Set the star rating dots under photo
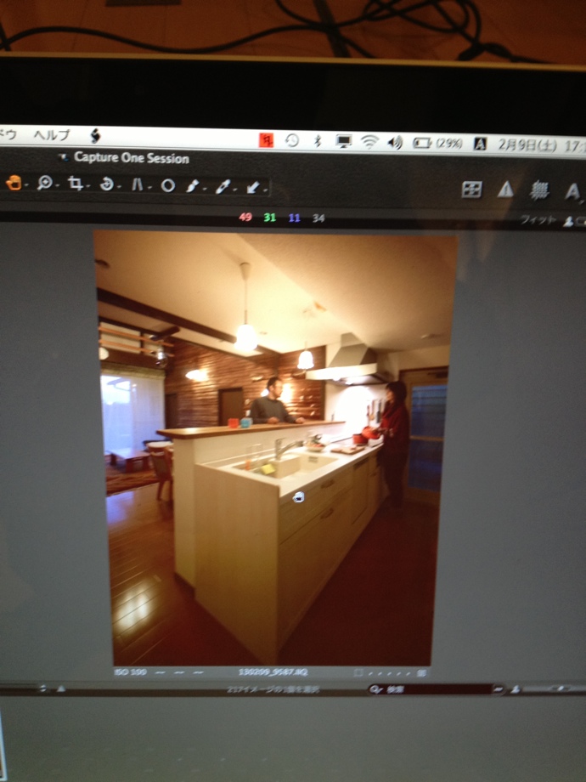586x782 pixels. (x=391, y=673)
